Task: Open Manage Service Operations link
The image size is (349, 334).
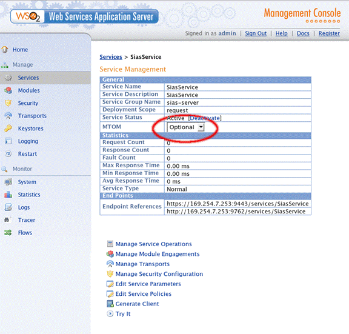Action: point(153,244)
